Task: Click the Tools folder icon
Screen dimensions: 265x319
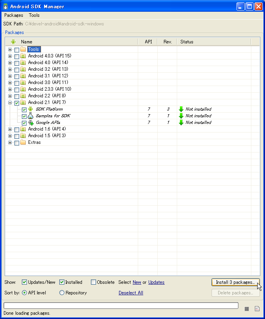Action: pyautogui.click(x=23, y=49)
